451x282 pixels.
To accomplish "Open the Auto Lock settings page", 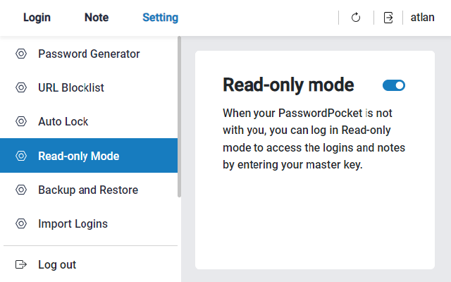I will click(x=63, y=121).
